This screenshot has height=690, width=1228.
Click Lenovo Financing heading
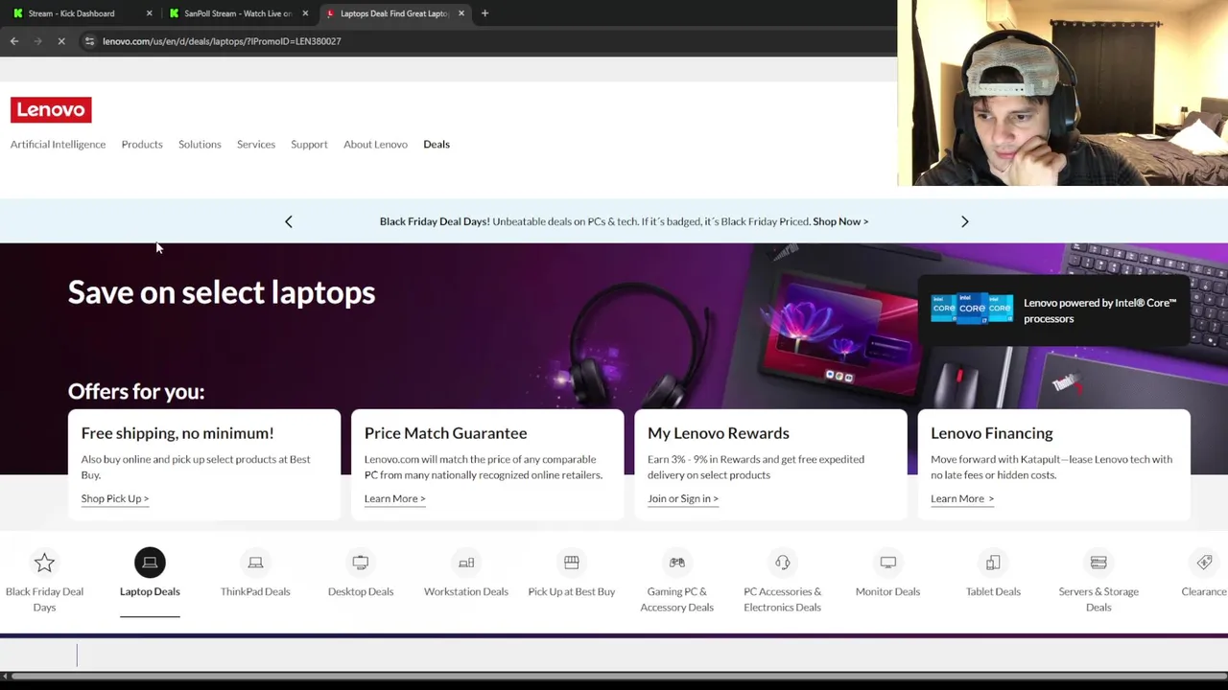992,433
